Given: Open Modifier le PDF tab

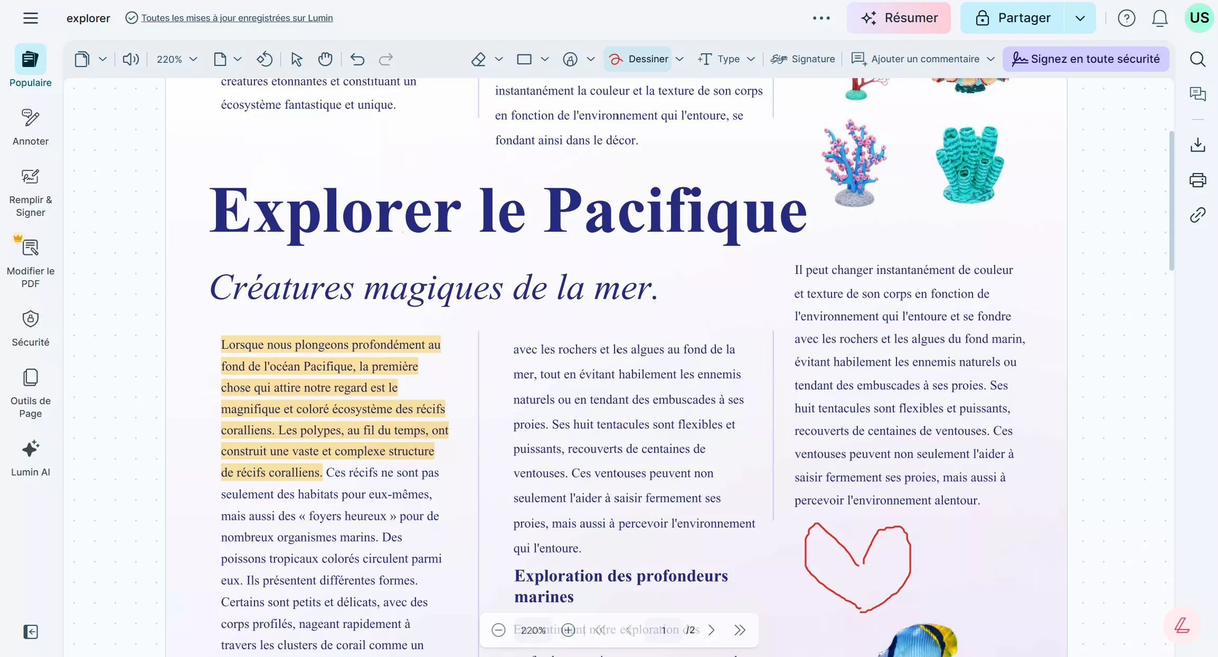Looking at the screenshot, I should [30, 261].
